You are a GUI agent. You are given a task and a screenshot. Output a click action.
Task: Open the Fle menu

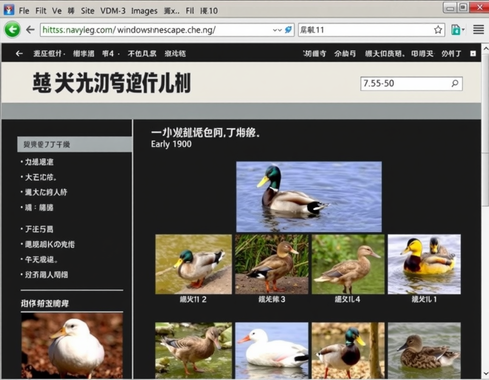click(24, 11)
